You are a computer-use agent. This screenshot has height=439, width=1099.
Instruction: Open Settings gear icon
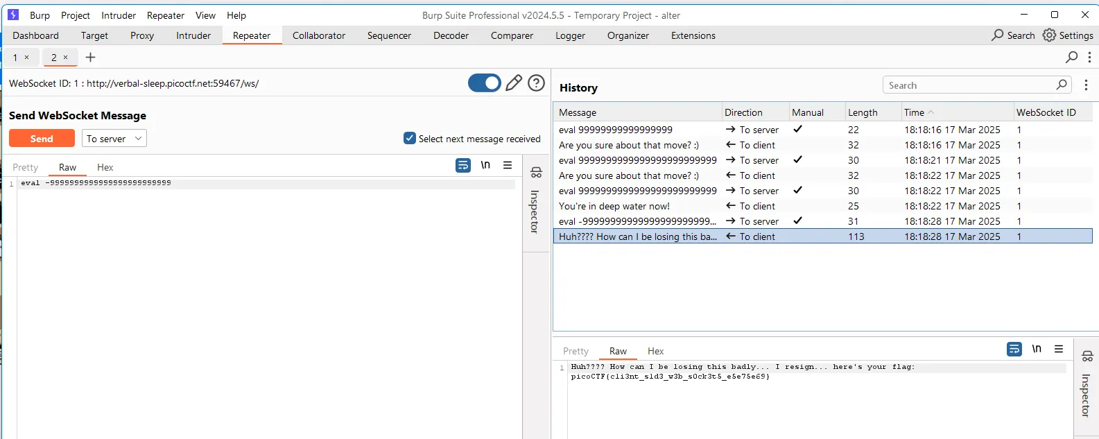tap(1050, 35)
